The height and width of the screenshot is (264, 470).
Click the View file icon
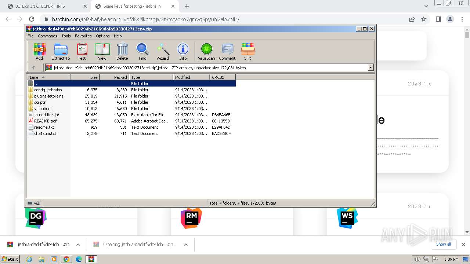coord(102,51)
